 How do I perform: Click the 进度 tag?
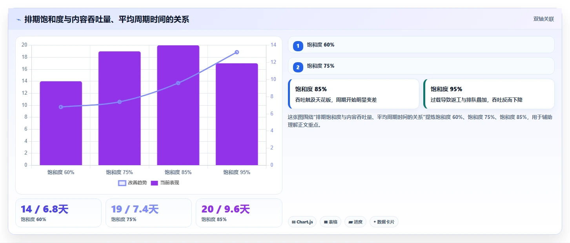point(355,222)
